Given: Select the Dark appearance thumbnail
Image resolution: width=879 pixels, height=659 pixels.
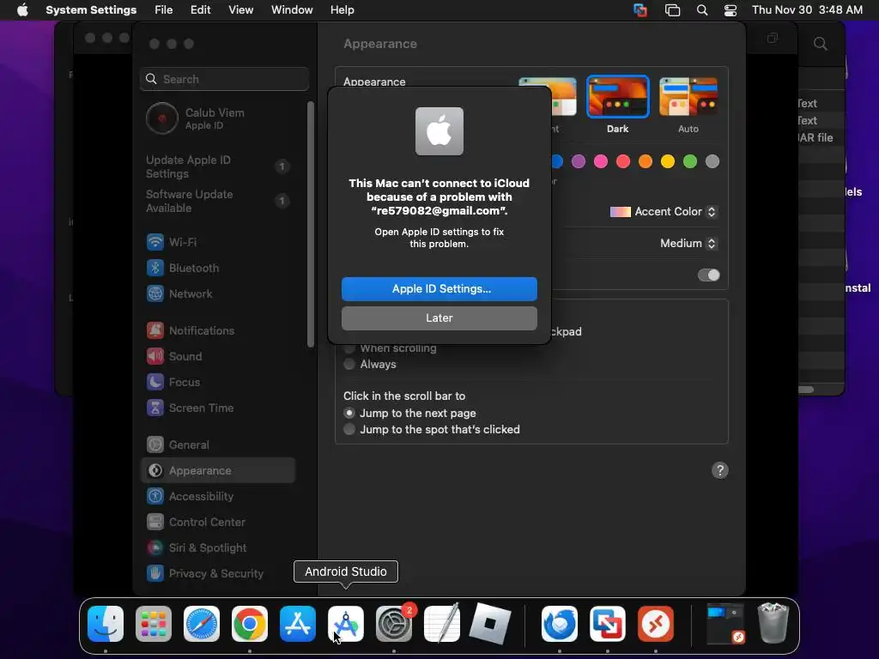Looking at the screenshot, I should 617,97.
